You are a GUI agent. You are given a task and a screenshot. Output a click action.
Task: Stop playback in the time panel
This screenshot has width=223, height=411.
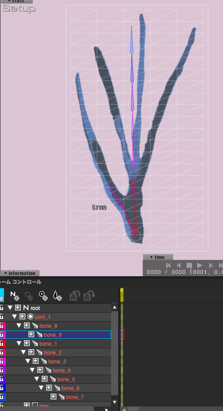[189, 265]
